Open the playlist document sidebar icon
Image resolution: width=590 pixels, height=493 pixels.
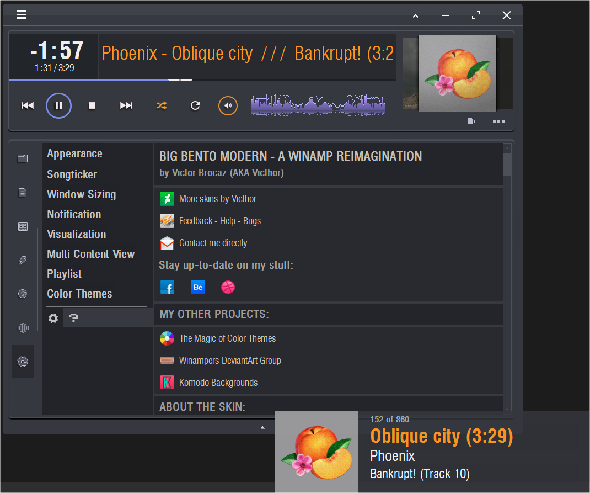coord(23,193)
